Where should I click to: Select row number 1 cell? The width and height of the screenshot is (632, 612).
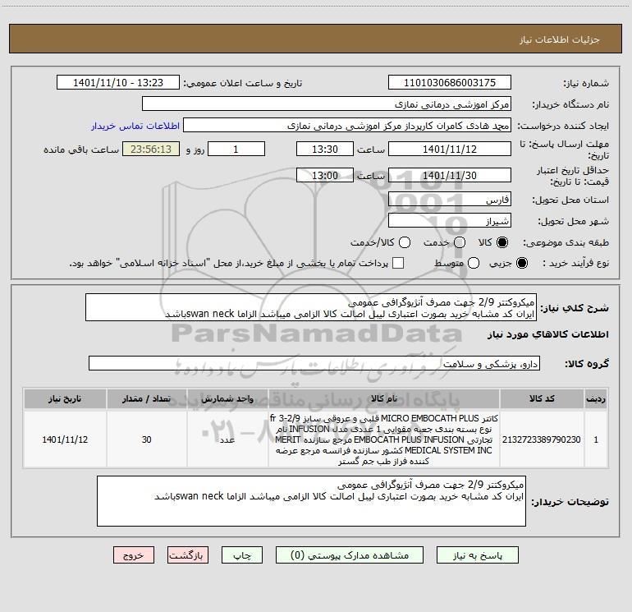(x=596, y=439)
